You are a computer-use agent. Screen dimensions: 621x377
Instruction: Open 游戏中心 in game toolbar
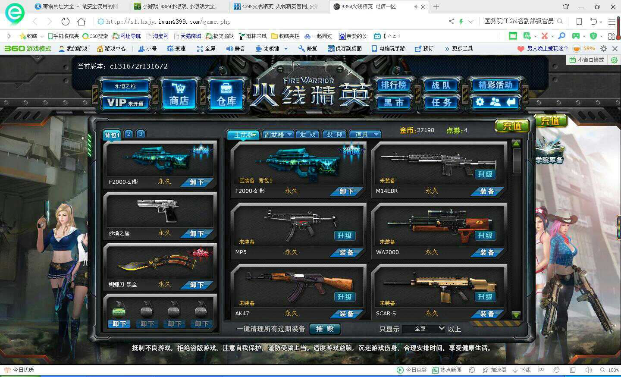coord(111,49)
